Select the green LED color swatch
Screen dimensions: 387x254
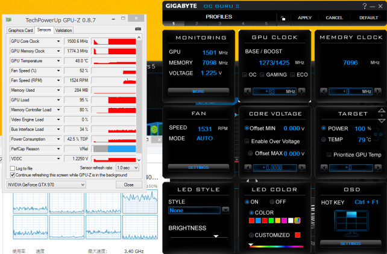point(271,220)
